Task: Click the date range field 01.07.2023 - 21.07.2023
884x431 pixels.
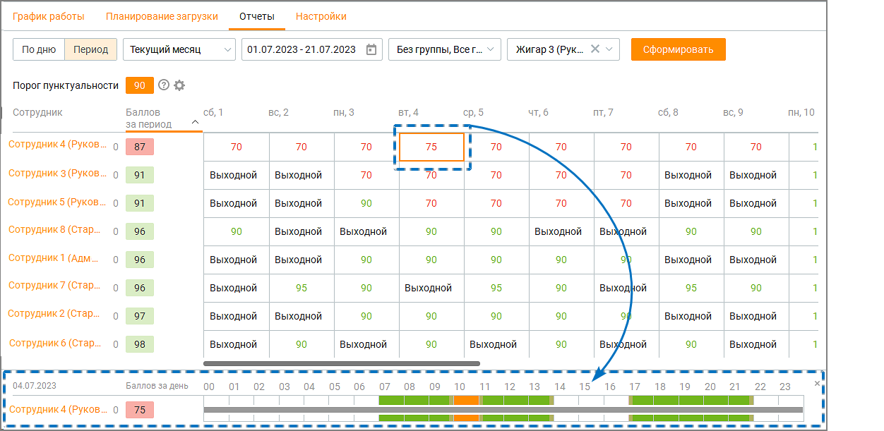Action: point(312,49)
